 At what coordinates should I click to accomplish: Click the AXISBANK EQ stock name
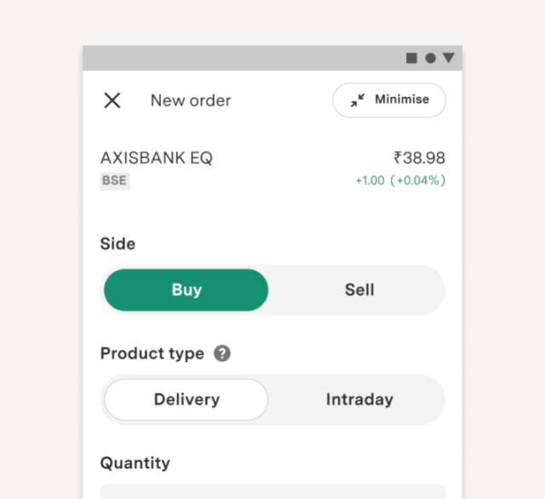tap(157, 158)
